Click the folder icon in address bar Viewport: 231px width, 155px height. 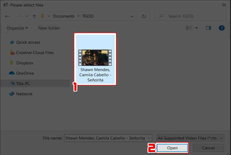click(x=43, y=16)
